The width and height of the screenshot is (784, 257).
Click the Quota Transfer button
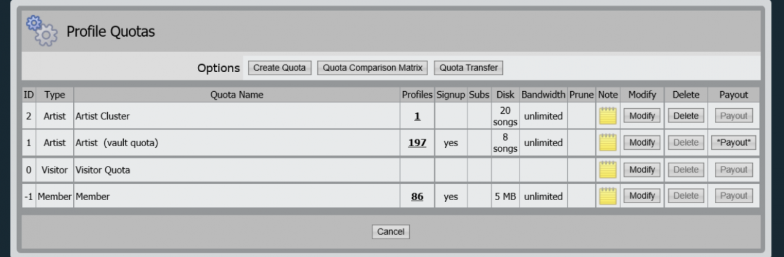coord(469,67)
